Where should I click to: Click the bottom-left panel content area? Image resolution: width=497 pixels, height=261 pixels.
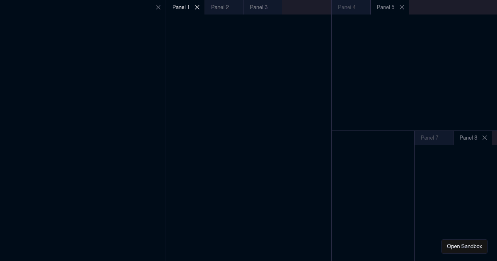coord(373,199)
